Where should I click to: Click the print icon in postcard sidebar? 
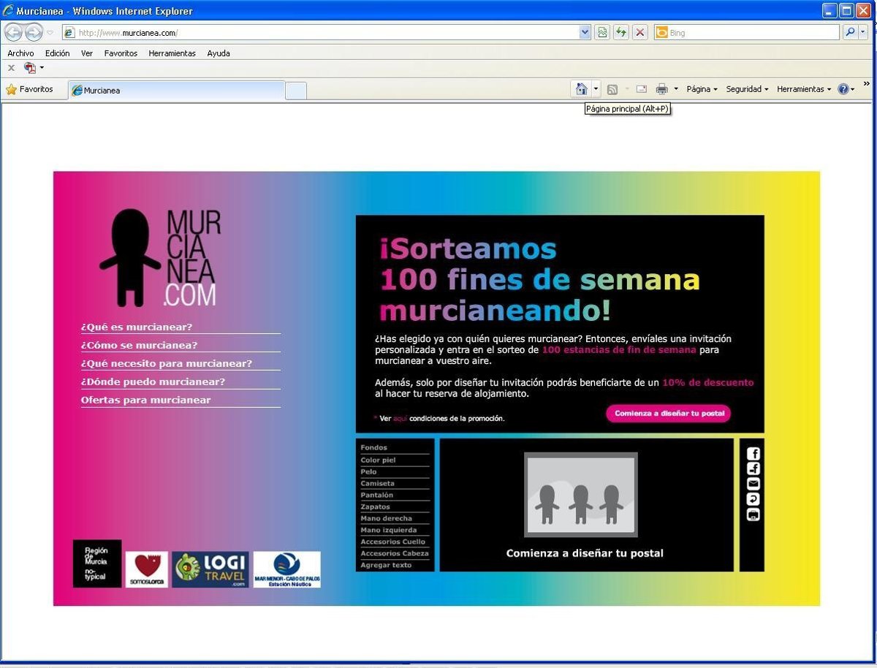coord(753,515)
